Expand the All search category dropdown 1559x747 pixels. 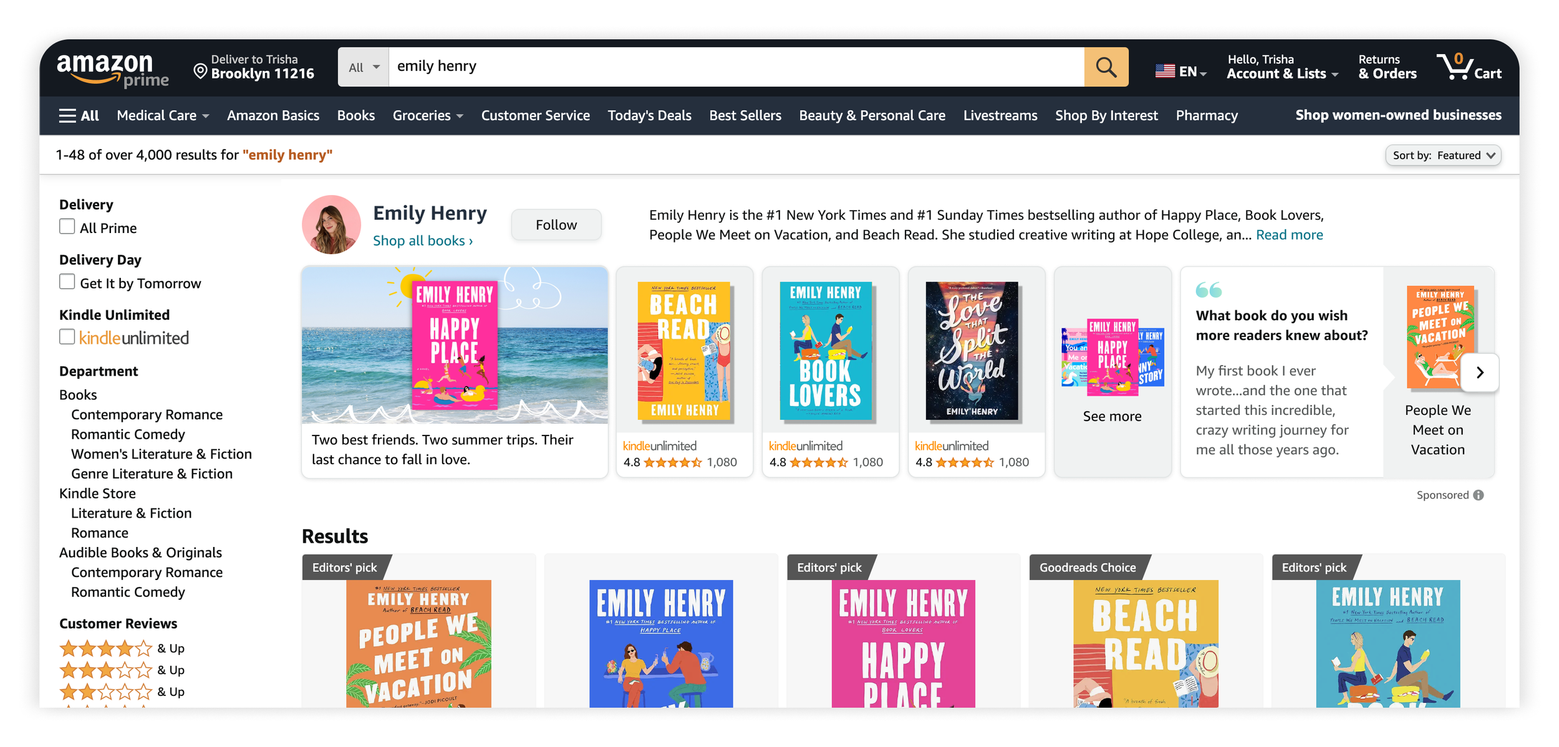coord(364,67)
